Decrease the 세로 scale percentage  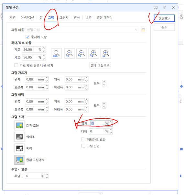point(44,59)
